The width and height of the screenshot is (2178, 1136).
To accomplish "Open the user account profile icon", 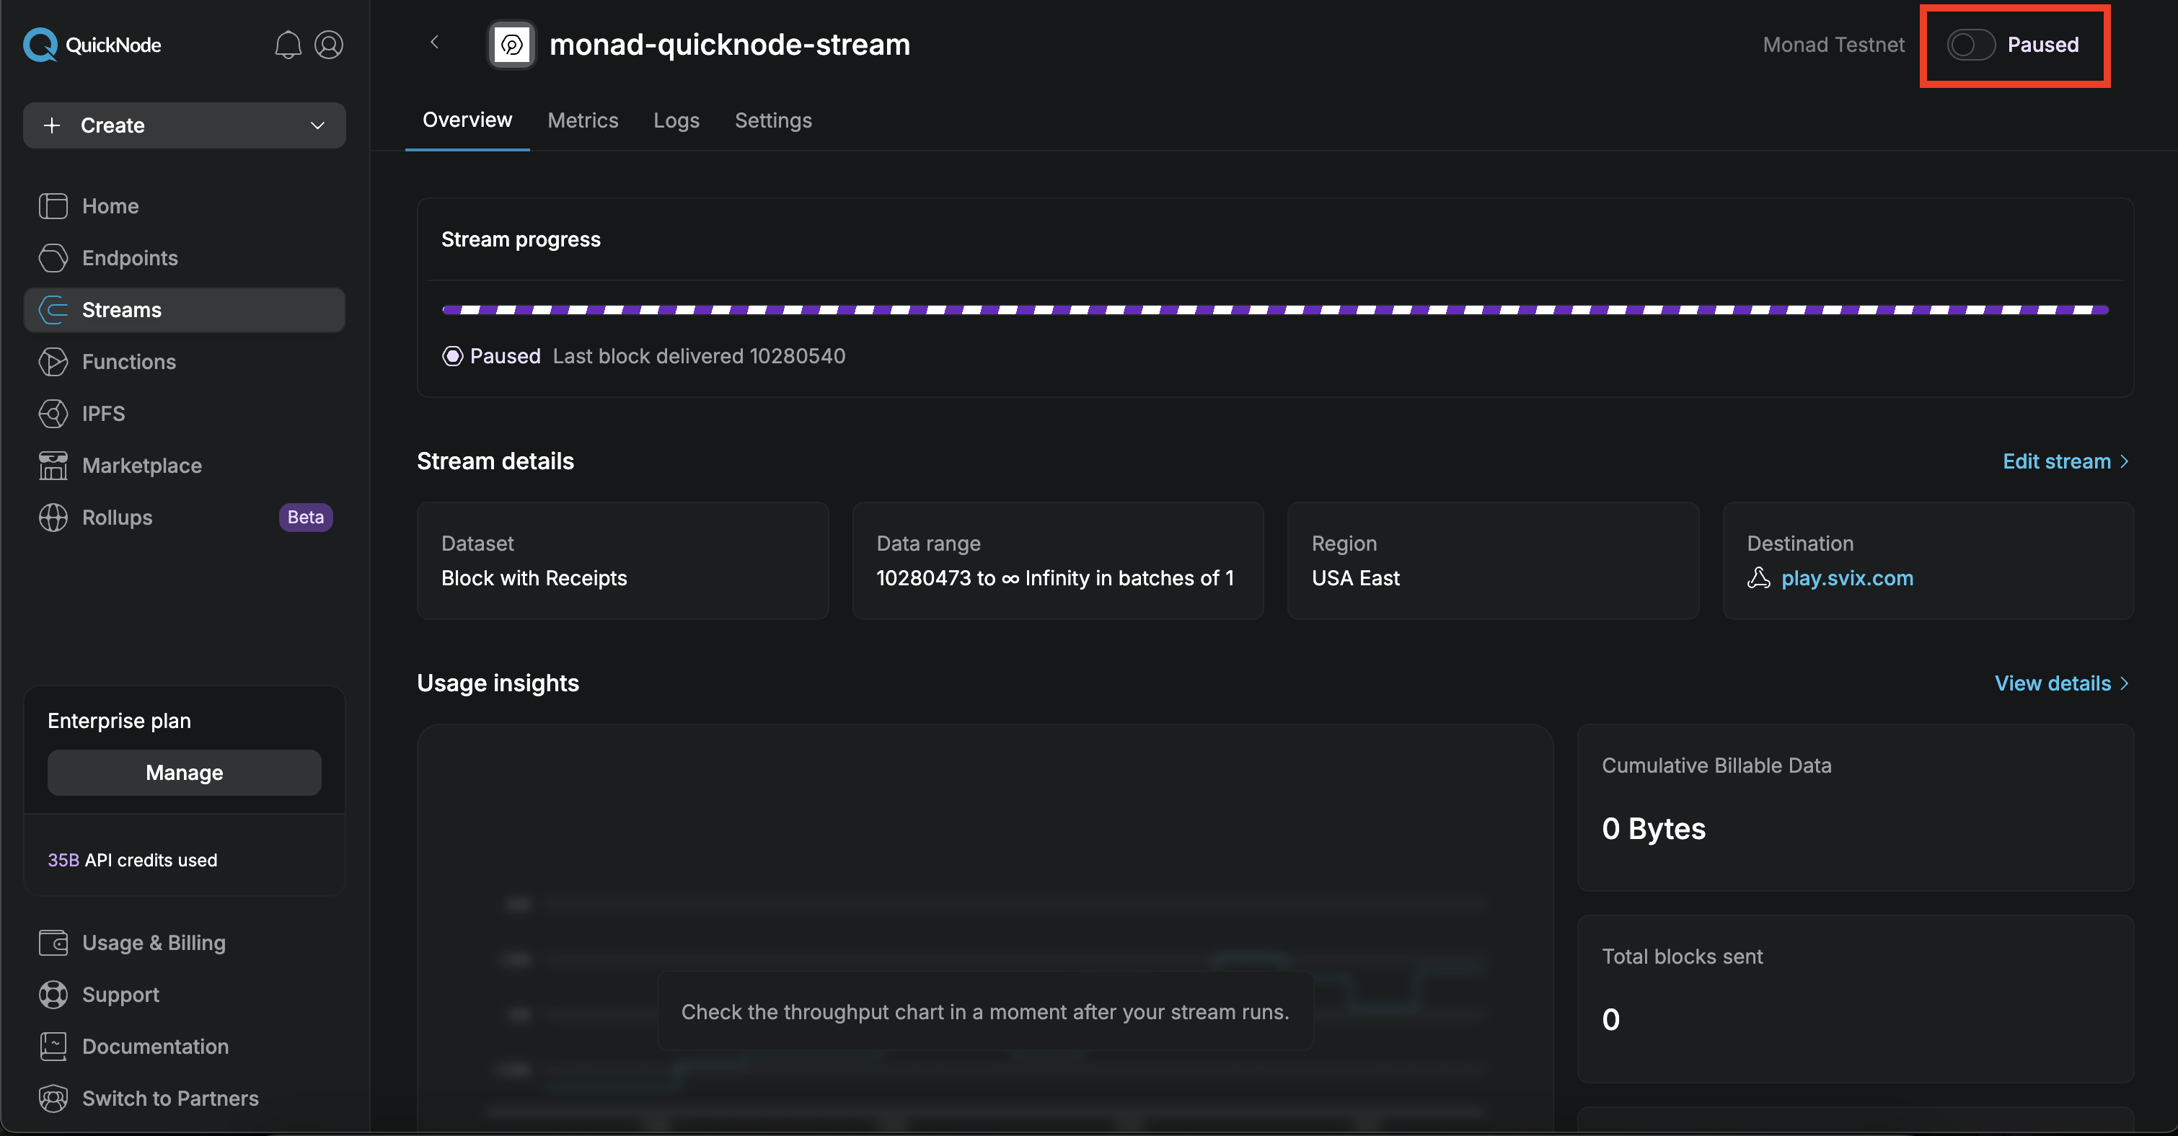I will pyautogui.click(x=329, y=45).
